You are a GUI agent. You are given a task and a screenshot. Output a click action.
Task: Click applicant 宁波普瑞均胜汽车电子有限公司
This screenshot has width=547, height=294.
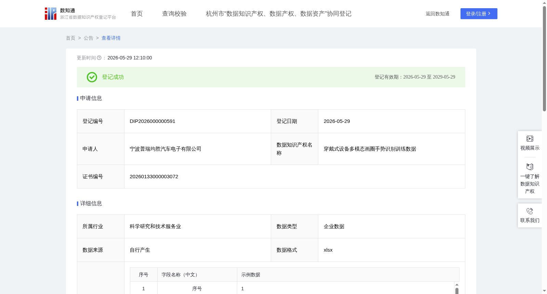pos(165,149)
